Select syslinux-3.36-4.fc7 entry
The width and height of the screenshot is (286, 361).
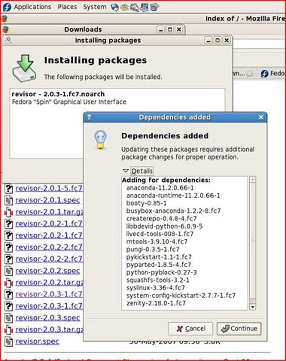tap(156, 288)
